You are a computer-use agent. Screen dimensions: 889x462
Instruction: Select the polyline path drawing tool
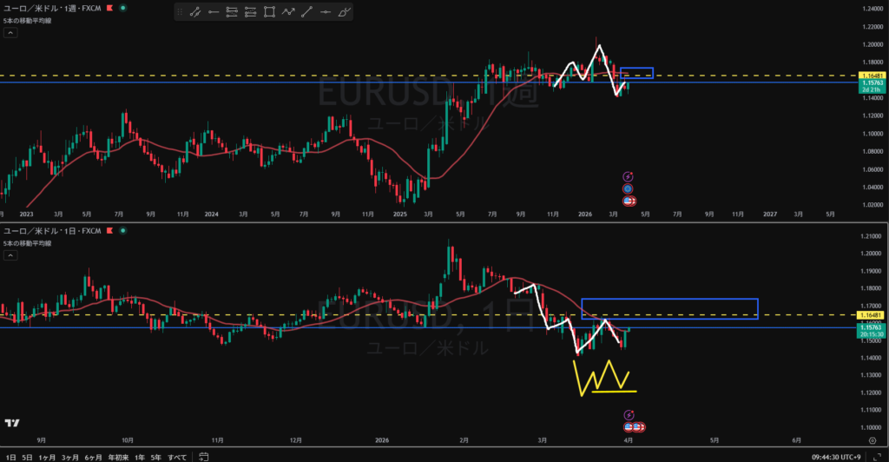tap(288, 12)
